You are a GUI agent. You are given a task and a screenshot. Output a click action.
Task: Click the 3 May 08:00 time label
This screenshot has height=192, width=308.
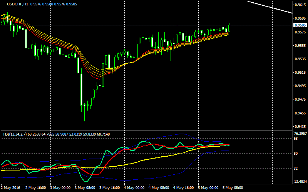(x=86, y=188)
